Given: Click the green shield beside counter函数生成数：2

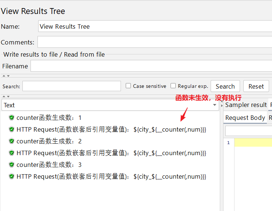Looking at the screenshot, I should 11,141.
